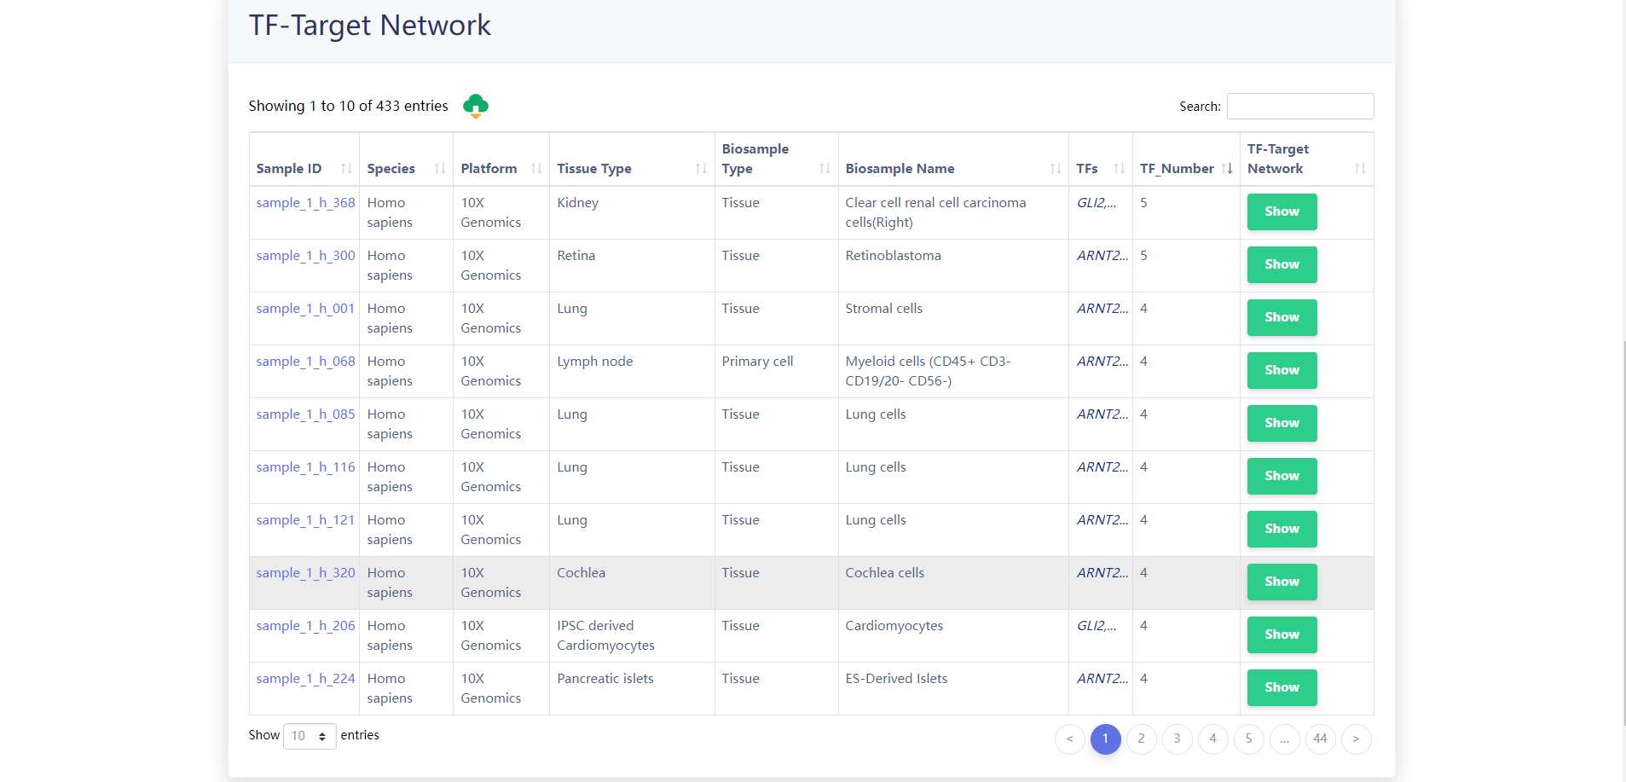The height and width of the screenshot is (782, 1626).
Task: Open sample_1_h_121 link
Action: point(305,520)
